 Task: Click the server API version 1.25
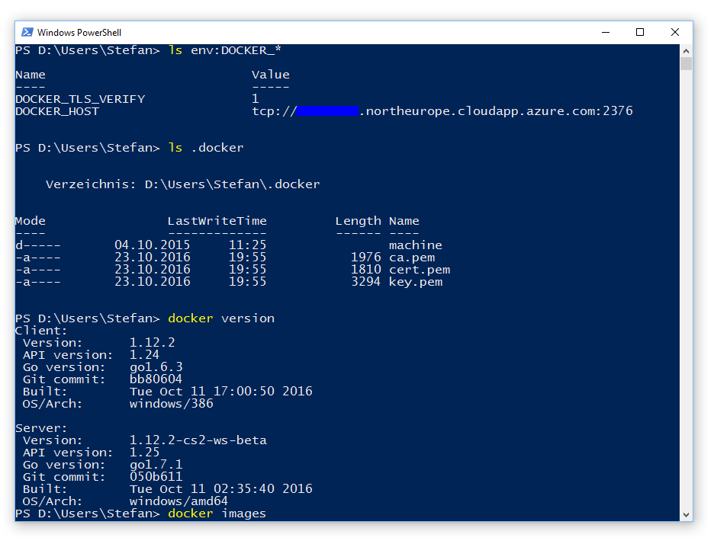pyautogui.click(x=144, y=453)
